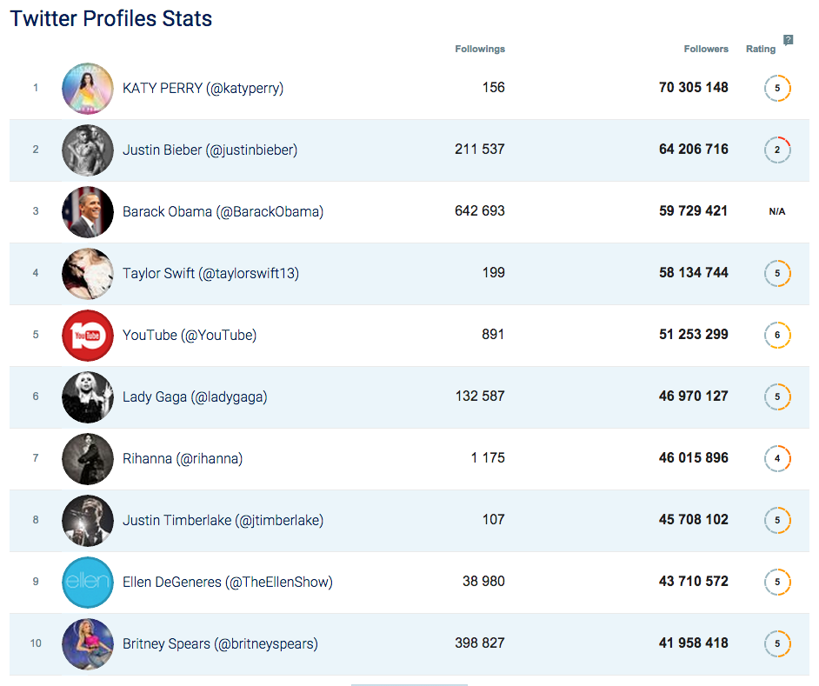This screenshot has width=819, height=686.
Task: Open Justin Bieber's profile avatar
Action: 88,150
